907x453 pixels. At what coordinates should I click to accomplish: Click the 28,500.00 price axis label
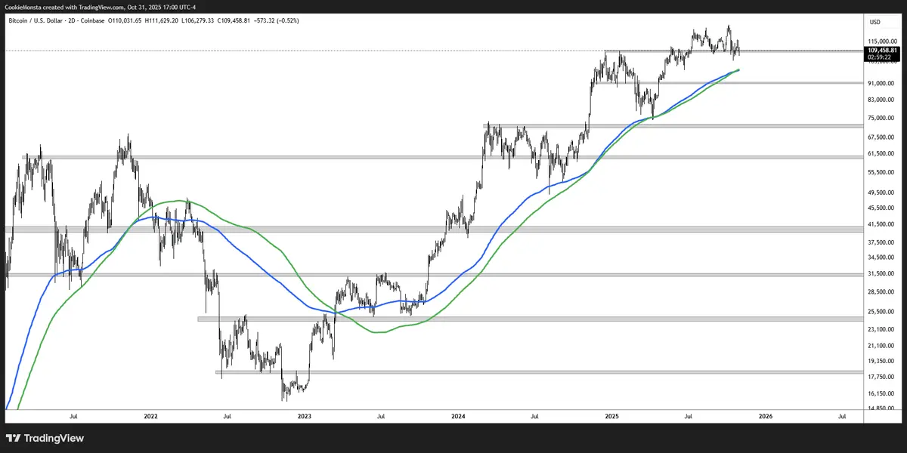[x=882, y=292]
